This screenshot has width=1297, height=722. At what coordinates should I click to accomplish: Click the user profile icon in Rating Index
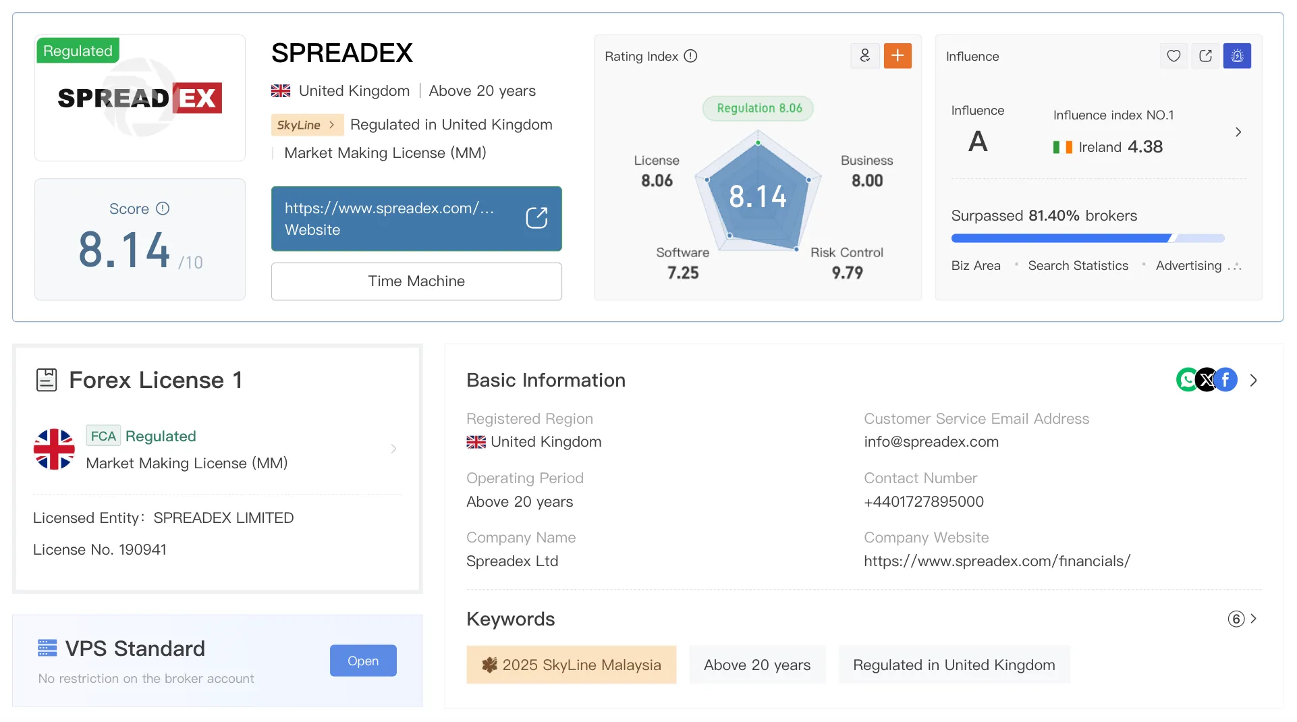865,56
